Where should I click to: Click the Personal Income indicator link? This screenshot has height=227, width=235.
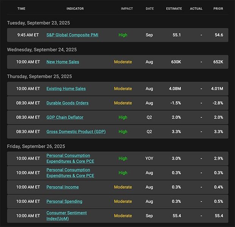point(63,187)
